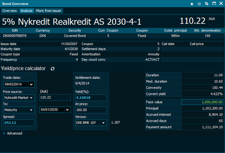Screen dimensions: 225x153
Task: Click the Payment amount value 1,111,104.10
Action: tap(212, 127)
